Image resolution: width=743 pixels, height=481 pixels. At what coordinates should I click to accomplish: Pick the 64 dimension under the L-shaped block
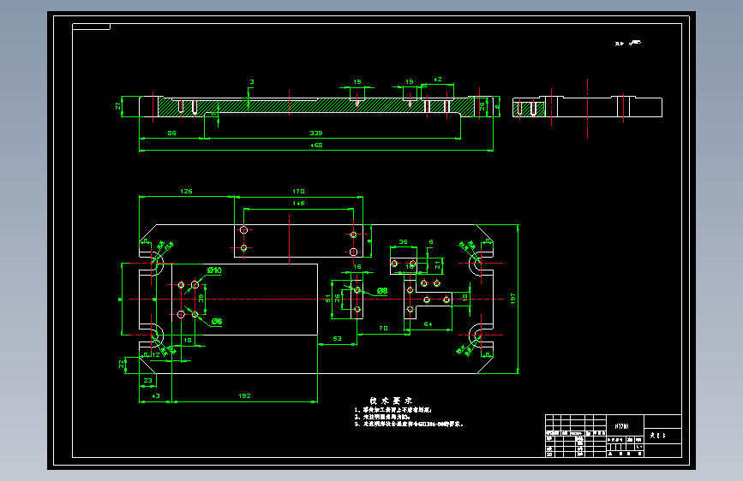(x=428, y=324)
